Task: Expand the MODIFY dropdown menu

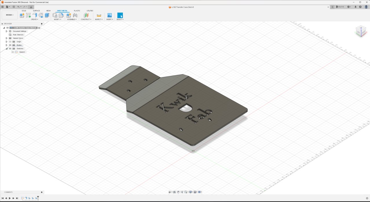Action: pyautogui.click(x=58, y=19)
